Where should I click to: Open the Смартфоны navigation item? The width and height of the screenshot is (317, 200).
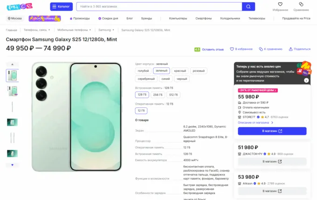(x=203, y=19)
